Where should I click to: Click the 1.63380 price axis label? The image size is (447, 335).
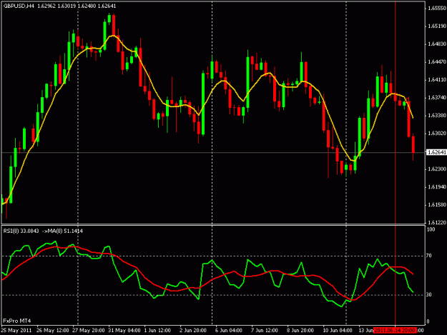[x=437, y=115]
